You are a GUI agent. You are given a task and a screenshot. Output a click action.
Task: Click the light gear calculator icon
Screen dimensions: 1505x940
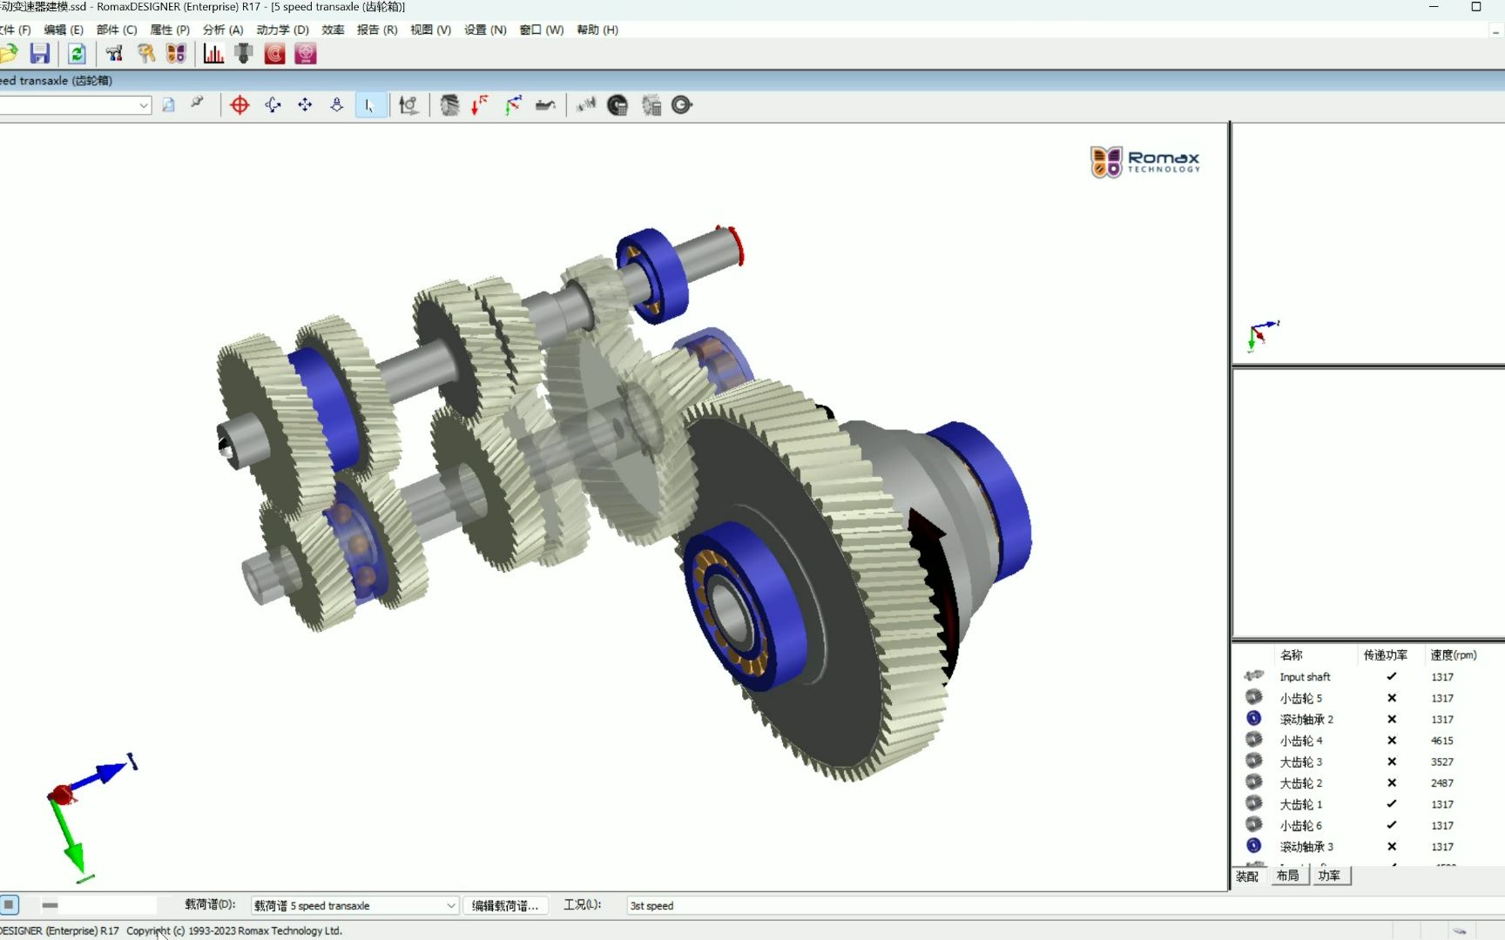click(x=651, y=105)
